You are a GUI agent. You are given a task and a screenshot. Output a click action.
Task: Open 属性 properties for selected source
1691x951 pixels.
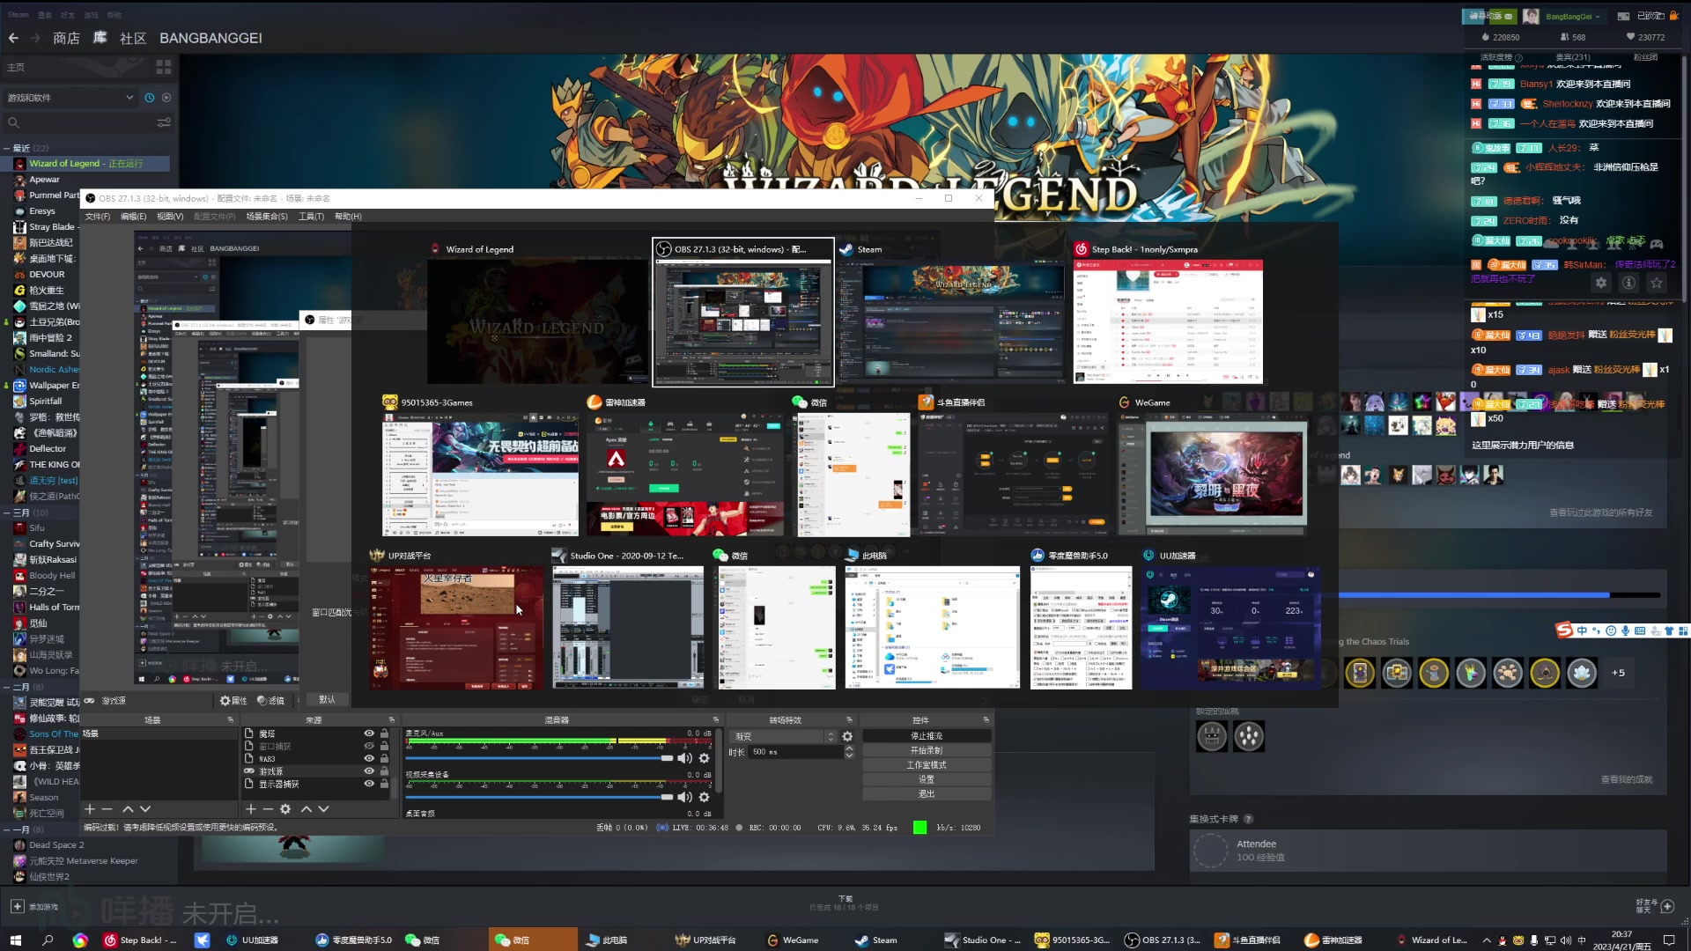coord(233,701)
